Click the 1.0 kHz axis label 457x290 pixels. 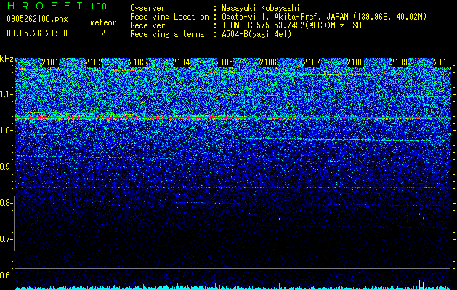pos(7,130)
